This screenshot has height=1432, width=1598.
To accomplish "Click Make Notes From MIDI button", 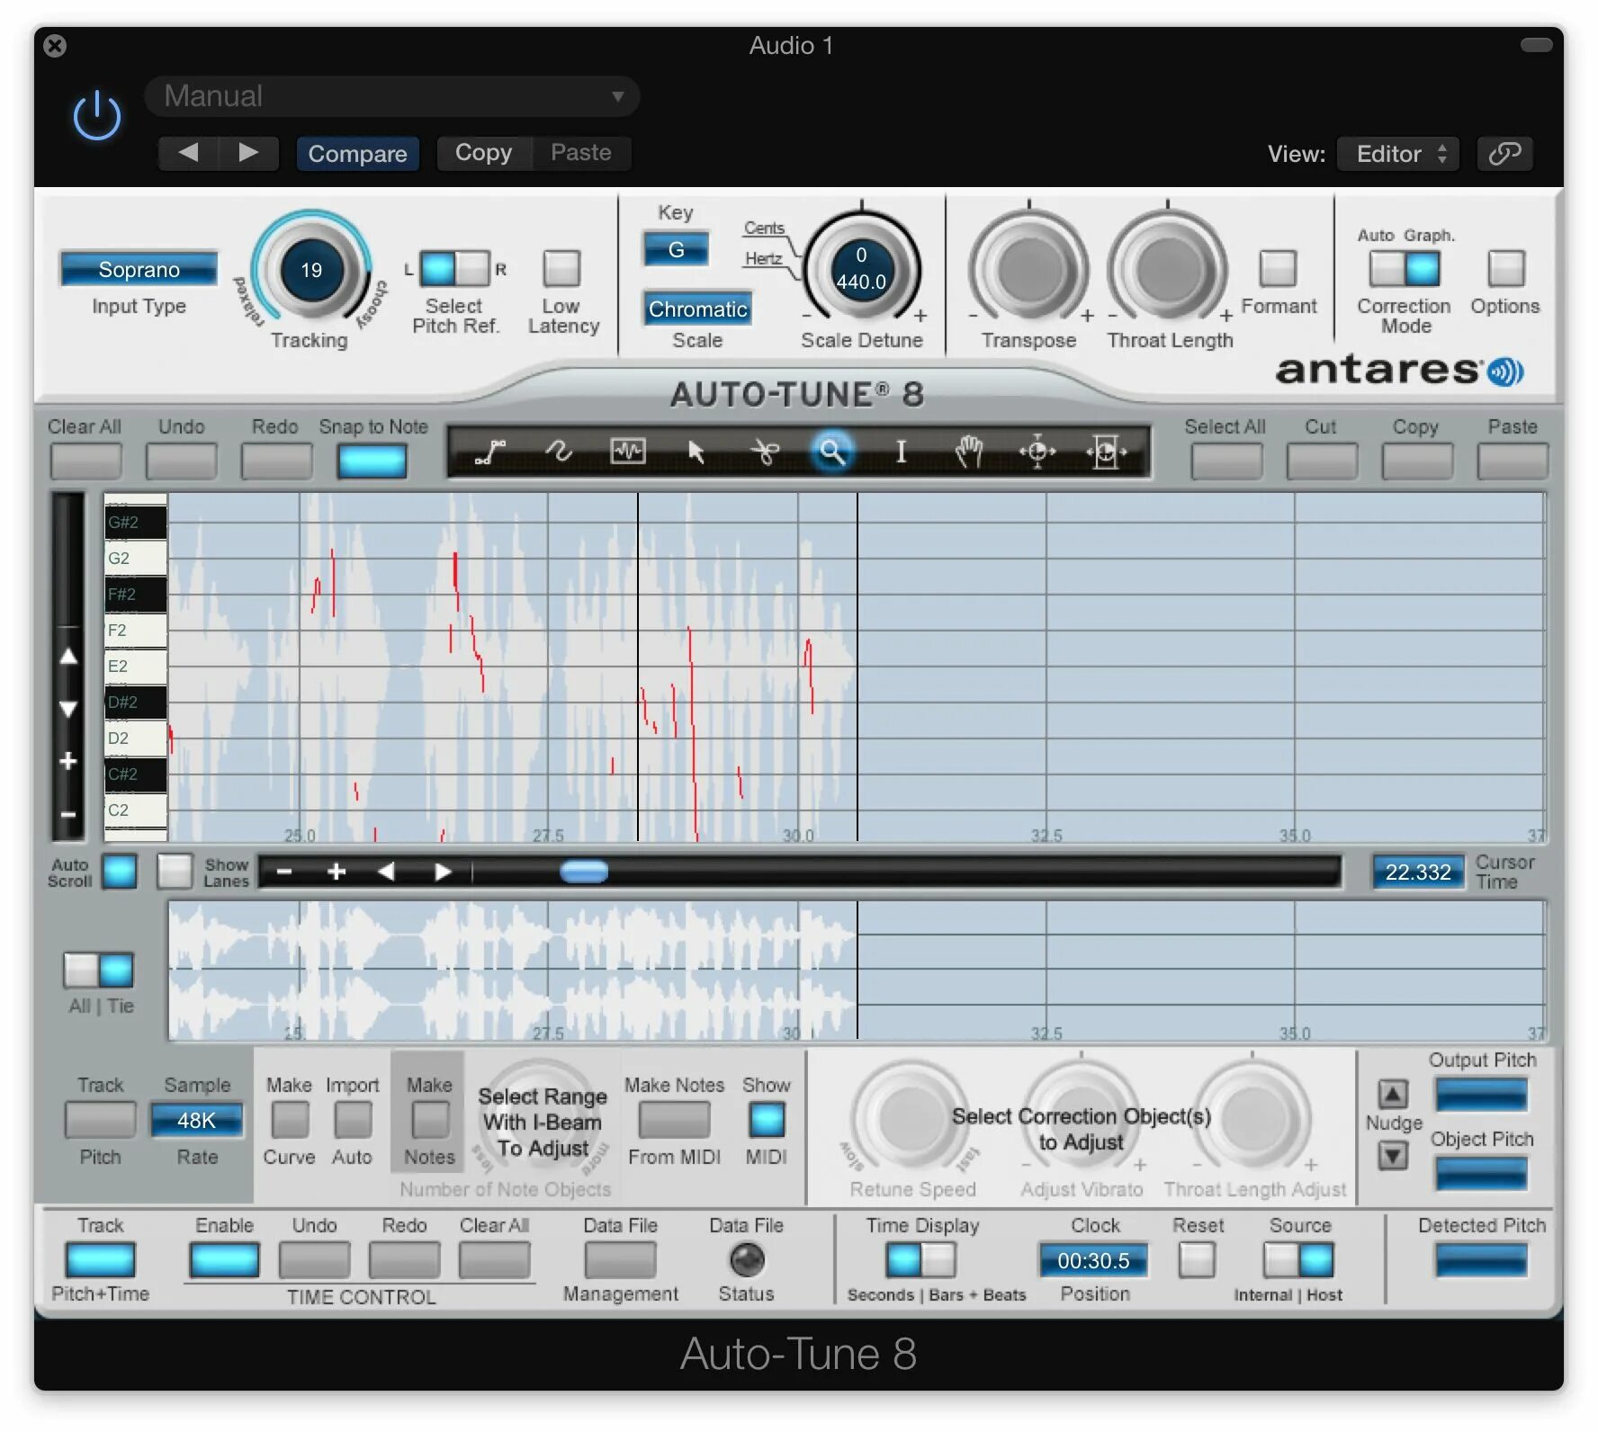I will (674, 1120).
